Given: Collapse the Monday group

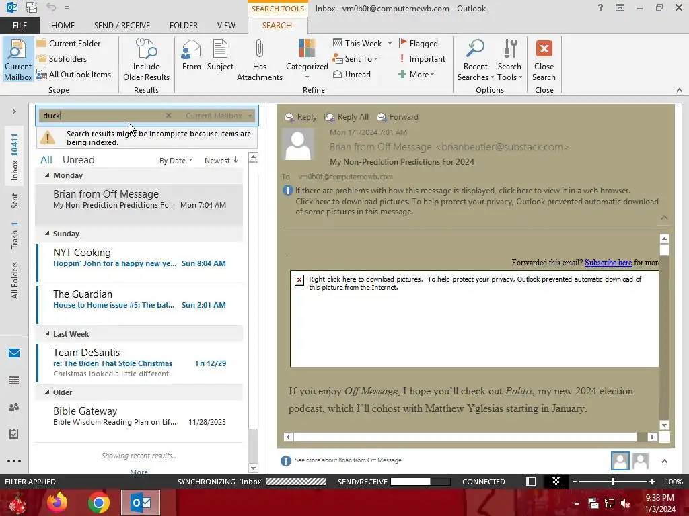Looking at the screenshot, I should pos(47,175).
